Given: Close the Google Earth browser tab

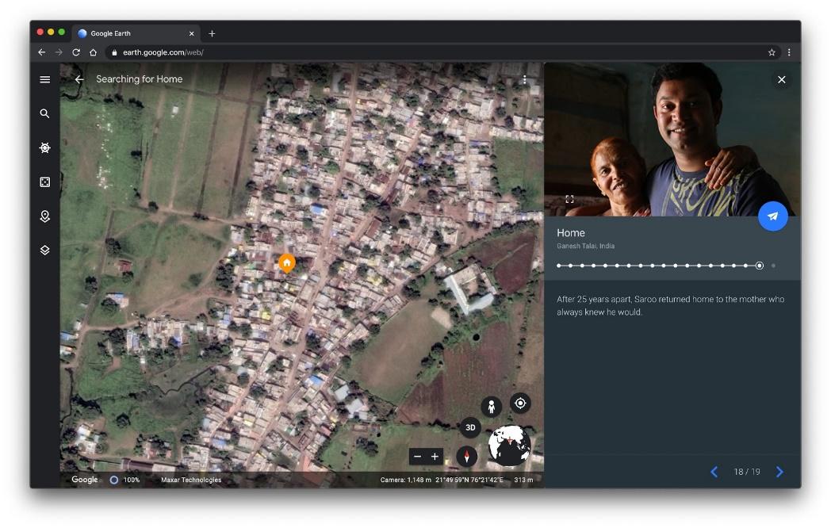Looking at the screenshot, I should (191, 33).
